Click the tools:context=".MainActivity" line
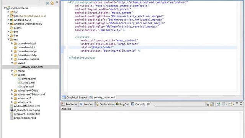Image resolution: width=245 pixels, height=138 pixels. [x=100, y=30]
